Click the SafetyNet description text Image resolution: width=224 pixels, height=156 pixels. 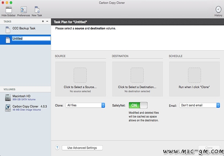coord(144,117)
